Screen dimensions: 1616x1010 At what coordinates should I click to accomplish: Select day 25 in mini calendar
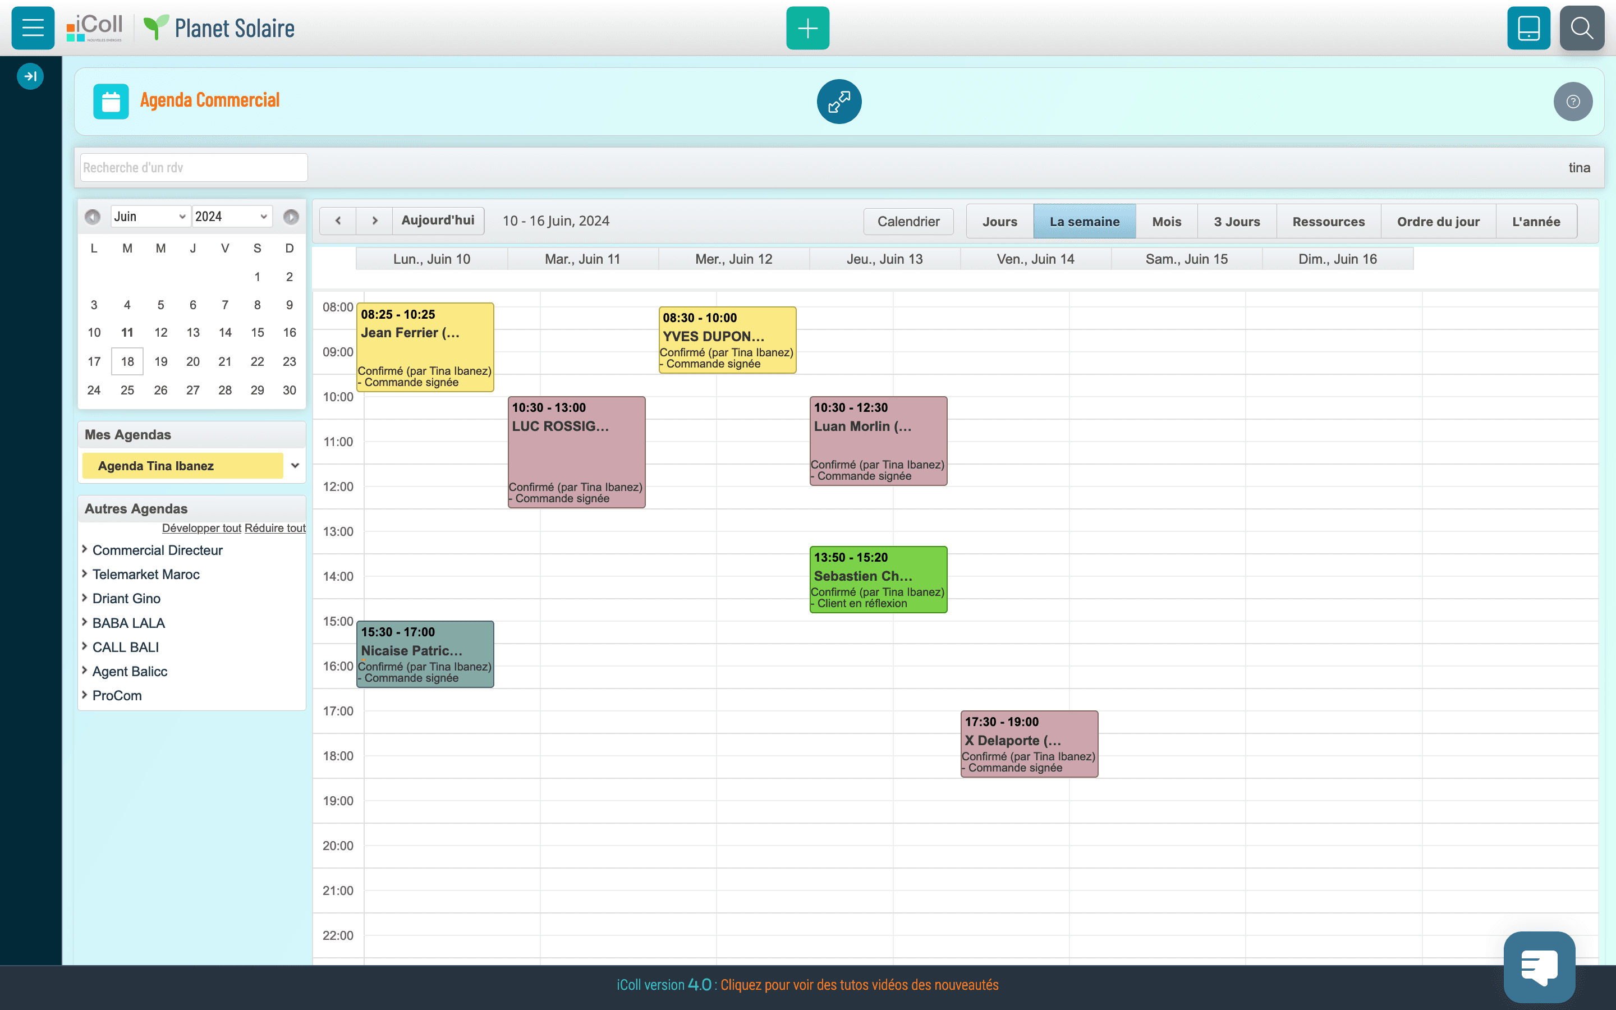[x=127, y=390]
